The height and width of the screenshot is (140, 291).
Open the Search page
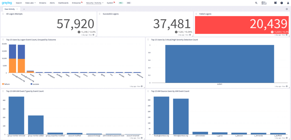pyautogui.click(x=19, y=3)
